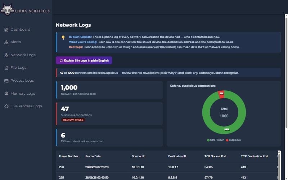Screen dimensions: 288x180
Task: Click destination IP 8.8.8.8
Action: 173,177
